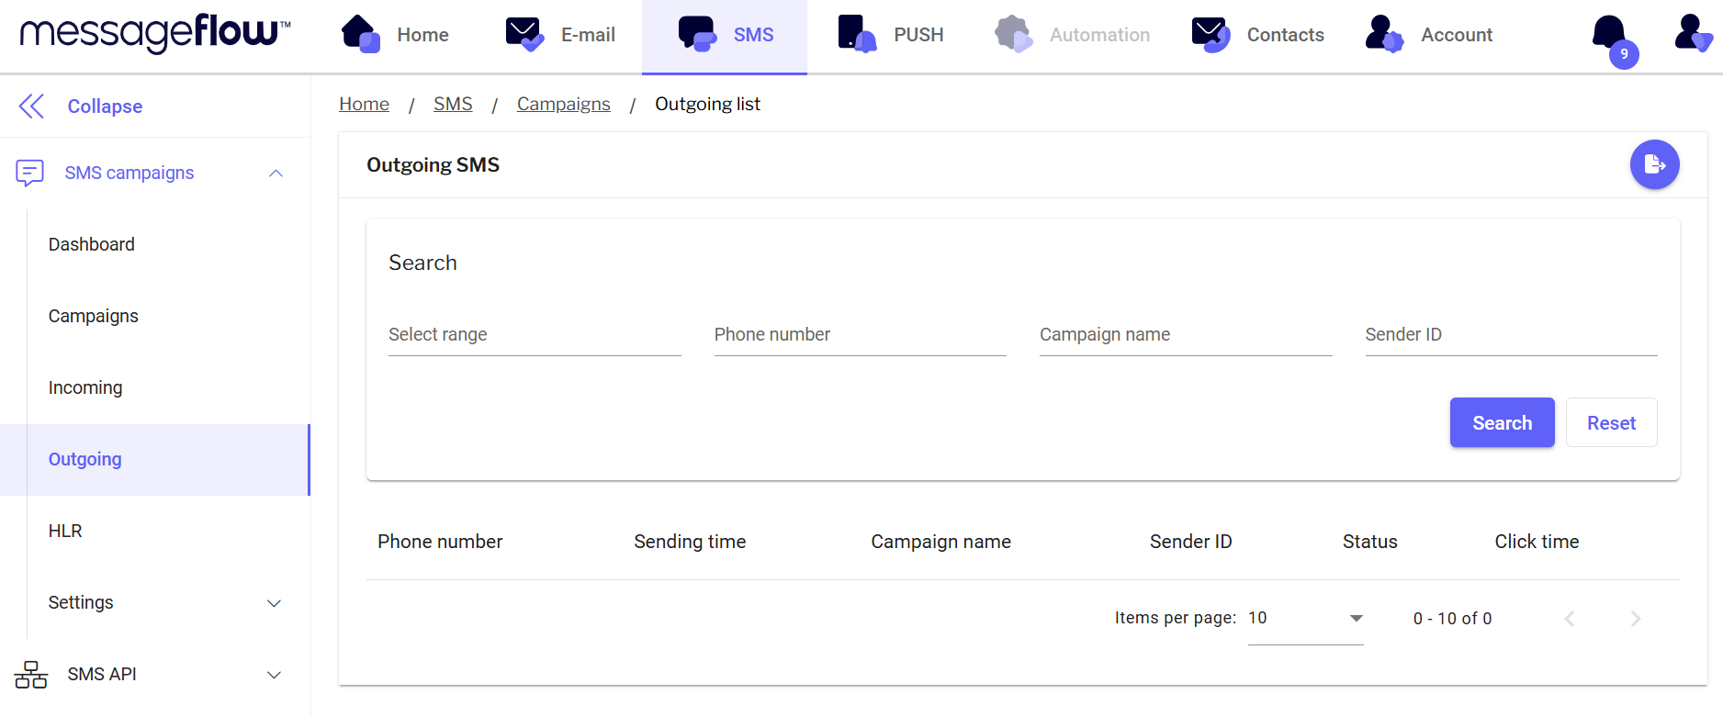Click the Contacts icon in navbar
Viewport: 1723px width, 717px height.
click(x=1211, y=34)
